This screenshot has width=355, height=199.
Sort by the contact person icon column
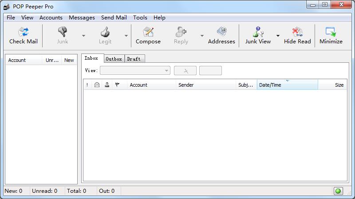coord(107,85)
